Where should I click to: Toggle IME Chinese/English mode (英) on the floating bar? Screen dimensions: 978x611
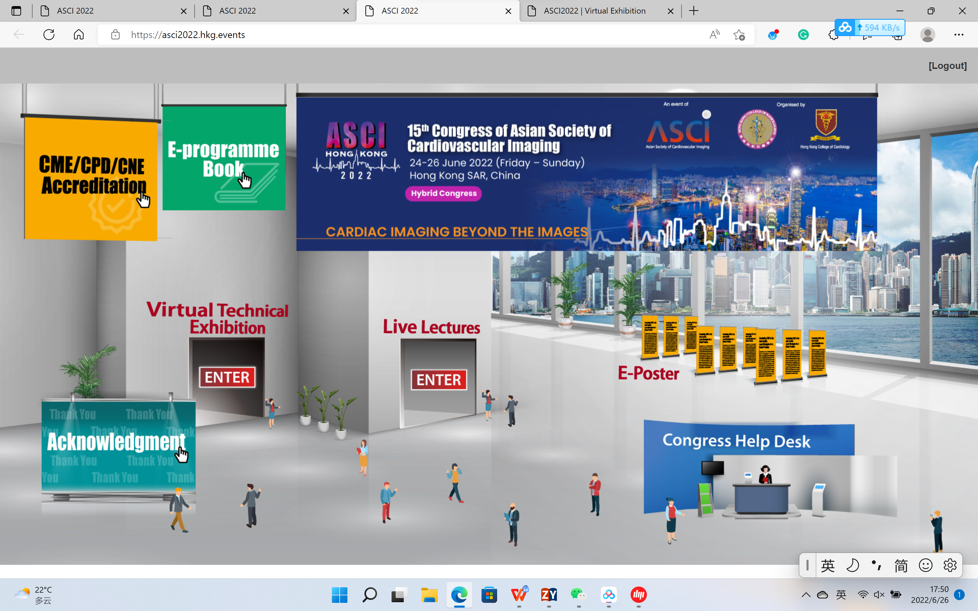pos(828,565)
